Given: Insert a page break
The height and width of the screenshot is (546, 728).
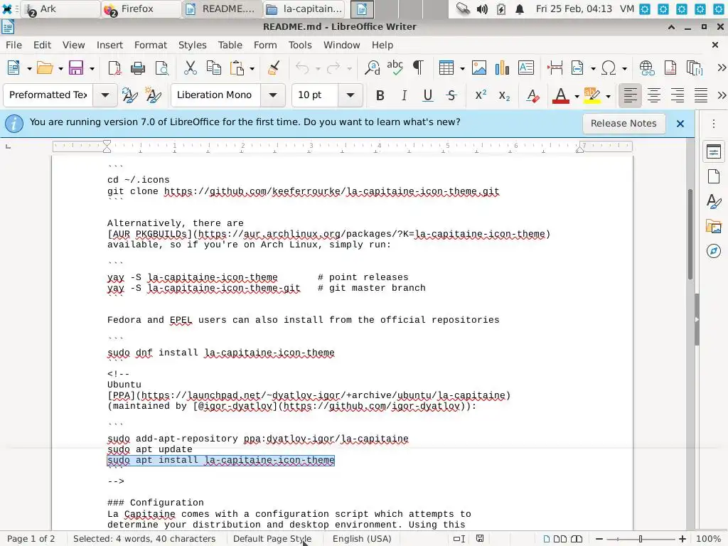Looking at the screenshot, I should point(555,68).
